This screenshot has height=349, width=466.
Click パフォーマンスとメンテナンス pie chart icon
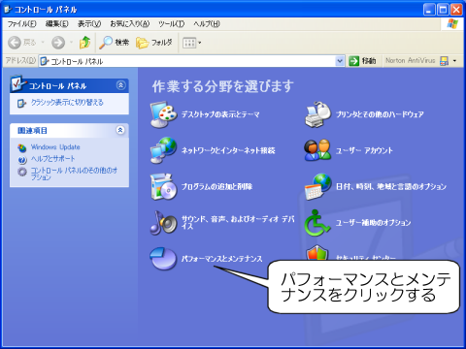(x=164, y=258)
